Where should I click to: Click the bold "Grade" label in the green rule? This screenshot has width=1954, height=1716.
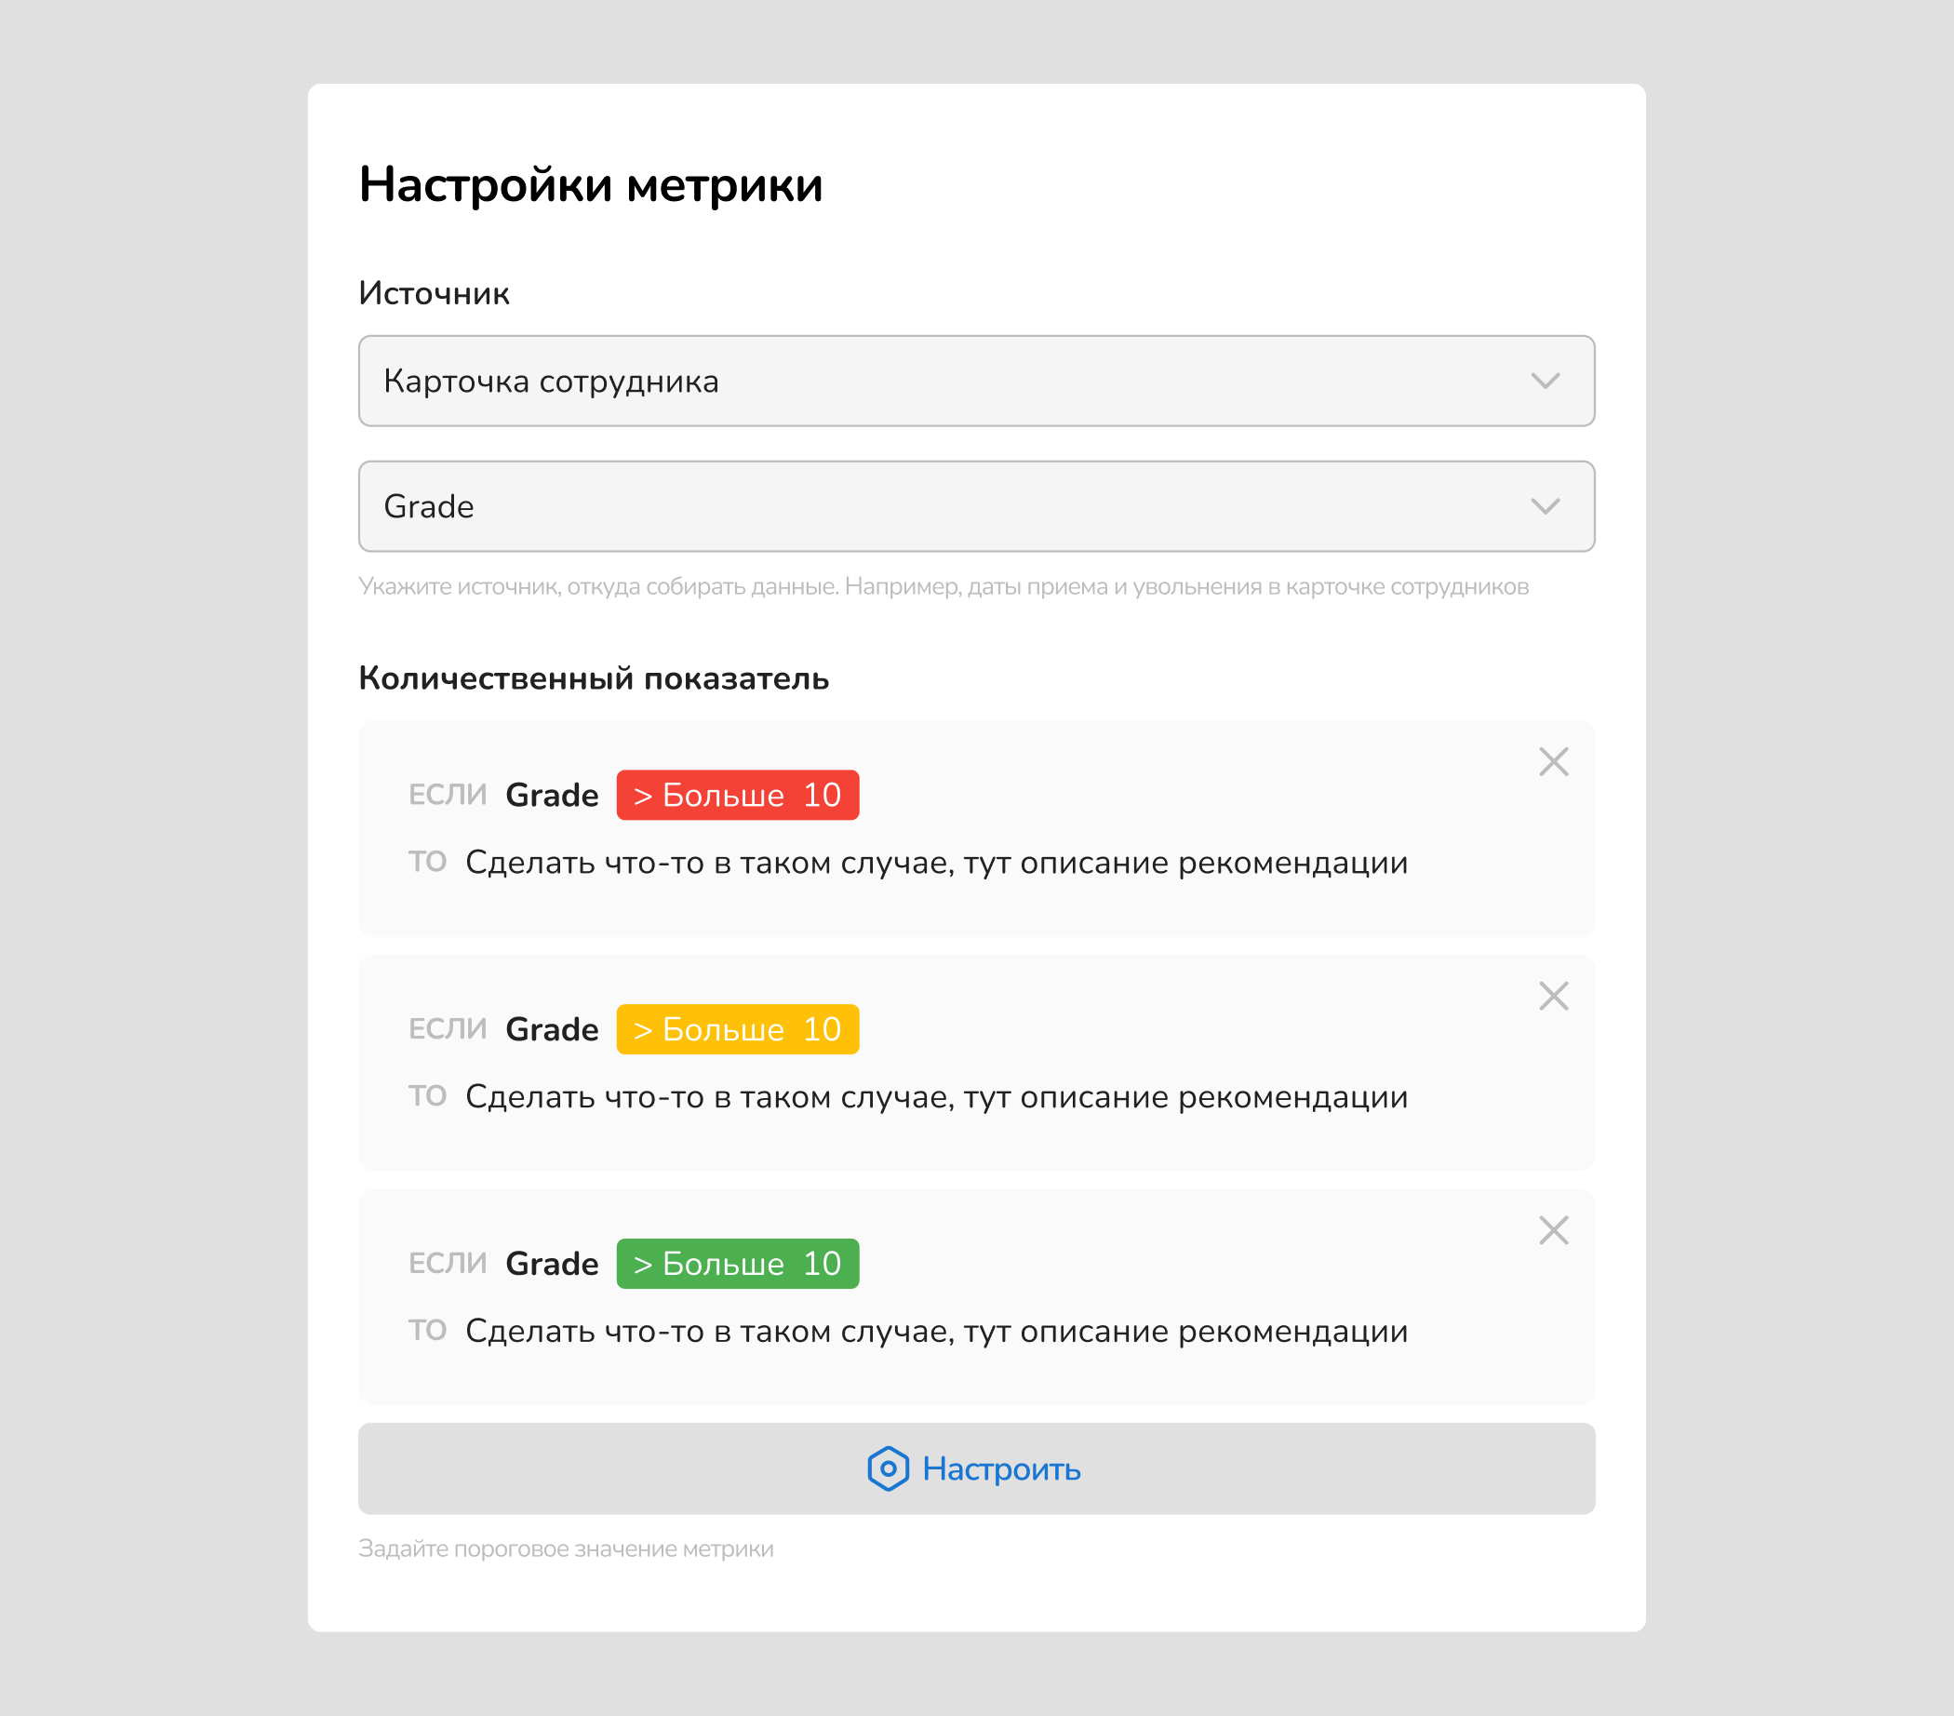coord(552,1264)
